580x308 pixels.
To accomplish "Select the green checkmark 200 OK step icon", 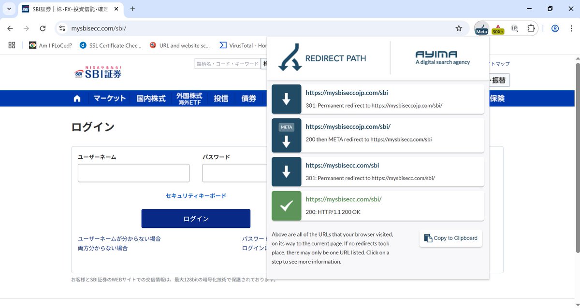I will pyautogui.click(x=286, y=206).
